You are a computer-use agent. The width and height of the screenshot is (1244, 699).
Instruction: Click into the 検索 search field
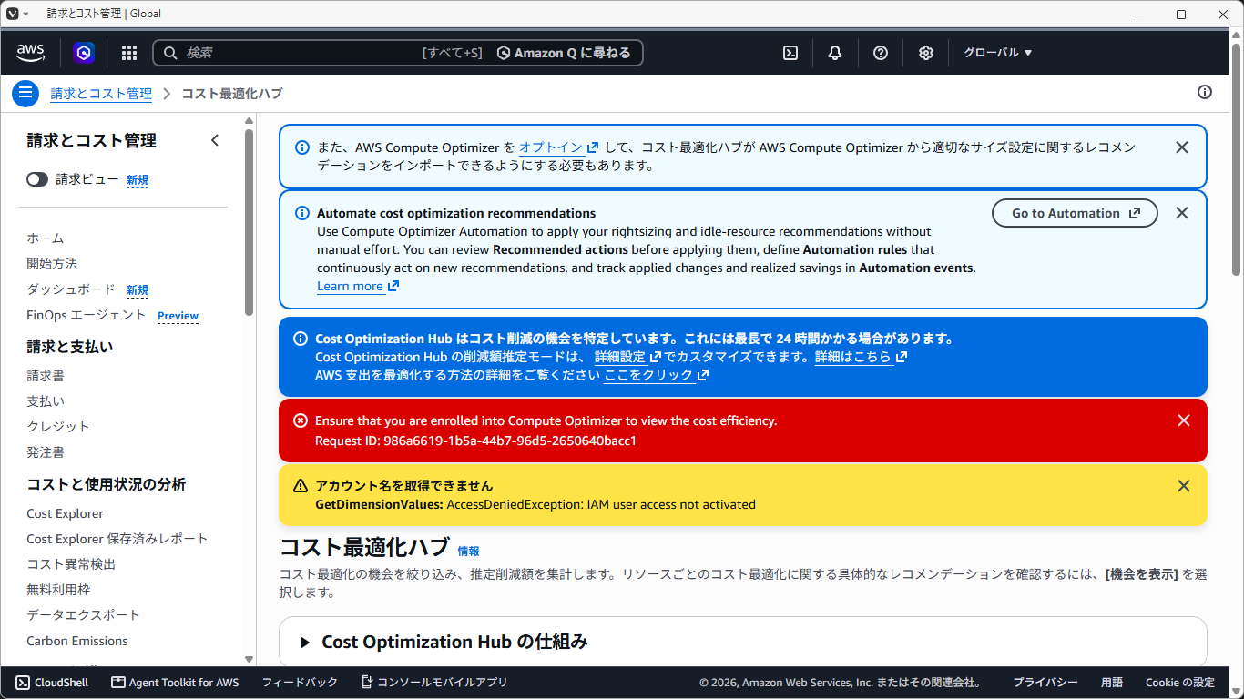click(x=301, y=53)
